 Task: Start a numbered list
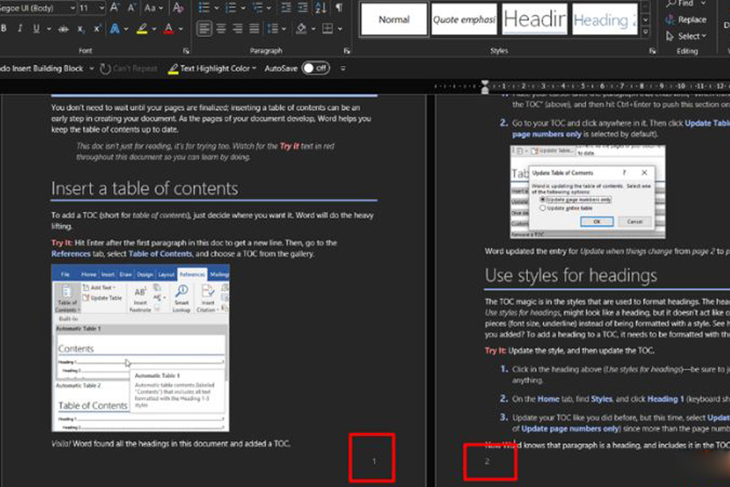(x=231, y=8)
